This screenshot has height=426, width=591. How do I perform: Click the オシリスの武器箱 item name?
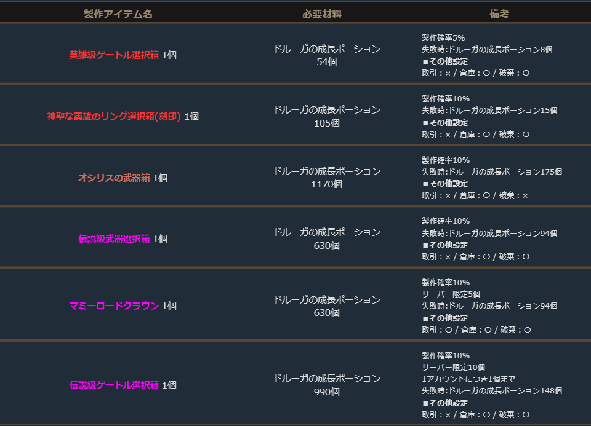[x=114, y=178]
